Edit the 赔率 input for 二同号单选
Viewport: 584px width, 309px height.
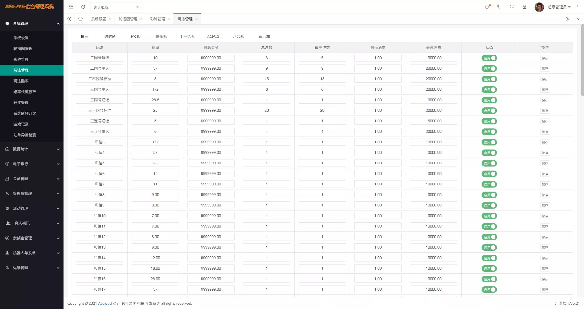click(x=155, y=68)
